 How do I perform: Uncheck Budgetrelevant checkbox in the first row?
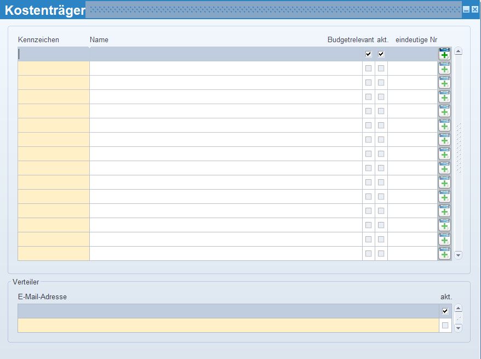point(369,54)
